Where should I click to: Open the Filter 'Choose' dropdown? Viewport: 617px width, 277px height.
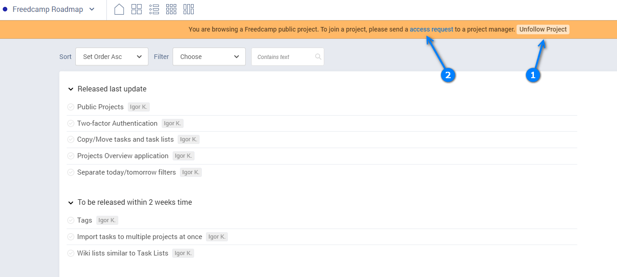coord(209,57)
